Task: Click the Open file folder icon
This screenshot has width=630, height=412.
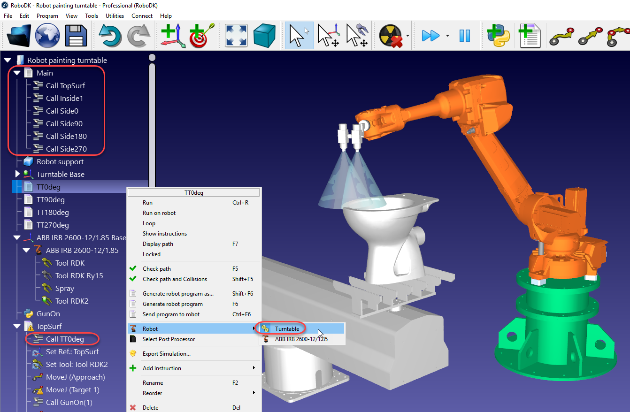Action: tap(19, 36)
